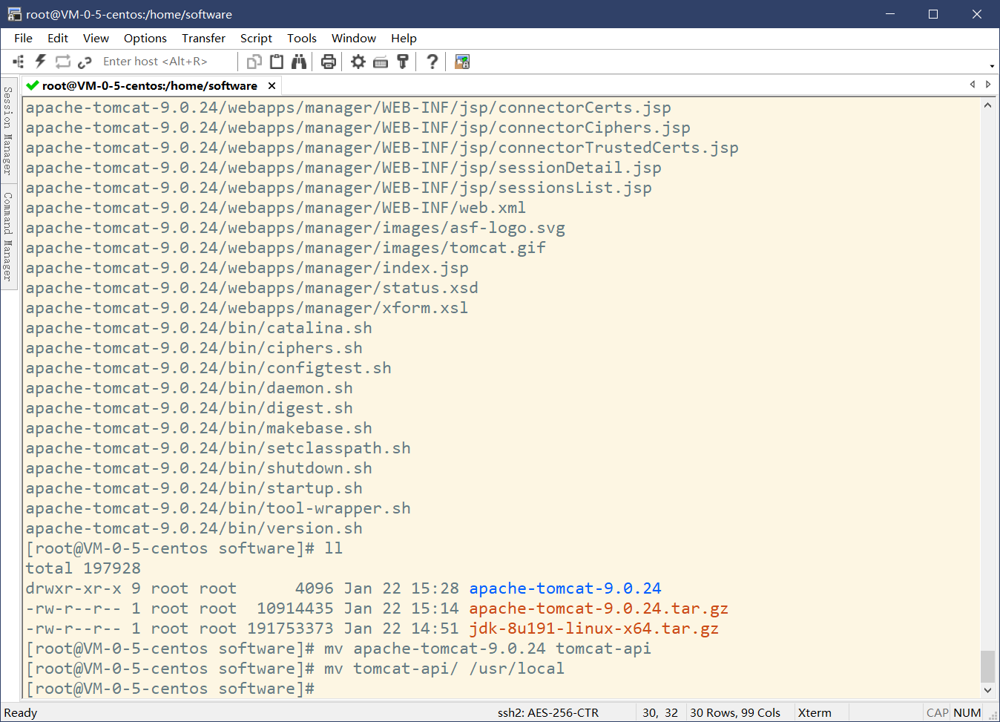Viewport: 1000px width, 722px height.
Task: Click the NUM indicator in status bar
Action: coord(967,712)
